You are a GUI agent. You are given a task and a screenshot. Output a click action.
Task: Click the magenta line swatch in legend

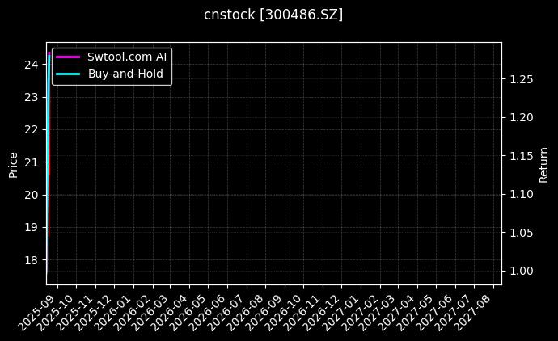pos(68,57)
